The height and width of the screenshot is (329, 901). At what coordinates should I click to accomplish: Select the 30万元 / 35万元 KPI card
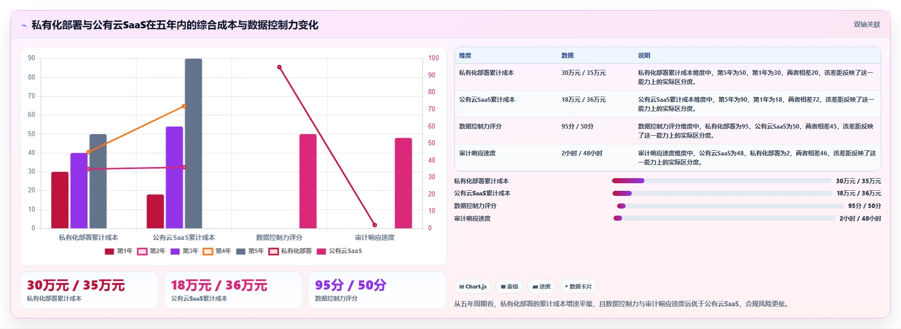tap(89, 290)
